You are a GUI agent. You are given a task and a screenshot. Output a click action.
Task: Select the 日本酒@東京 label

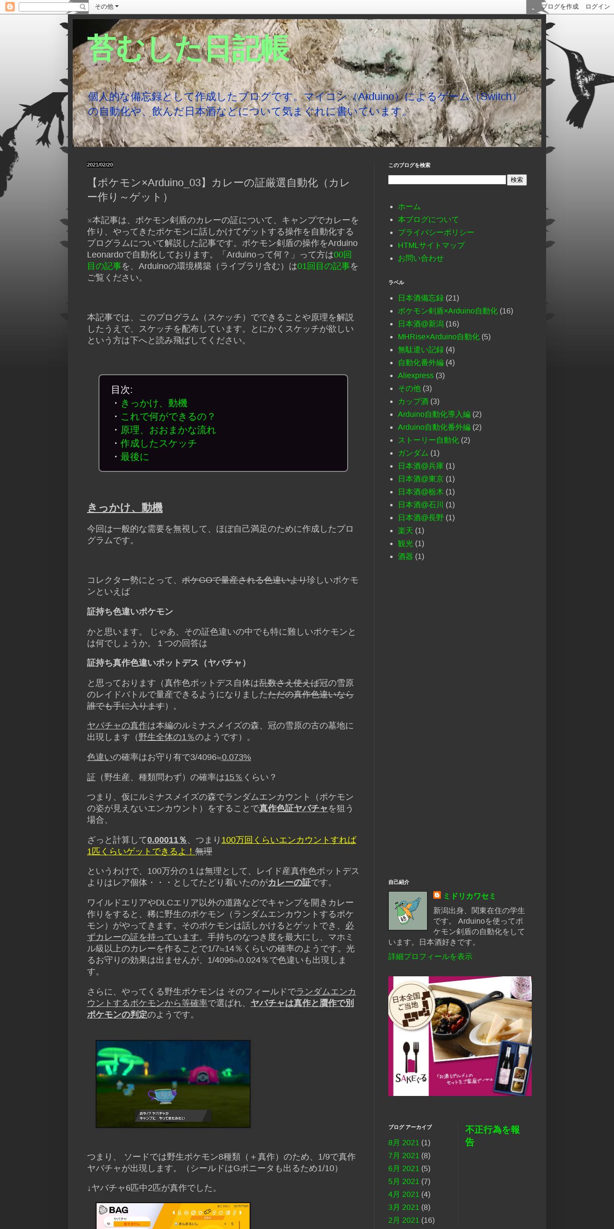tap(420, 479)
